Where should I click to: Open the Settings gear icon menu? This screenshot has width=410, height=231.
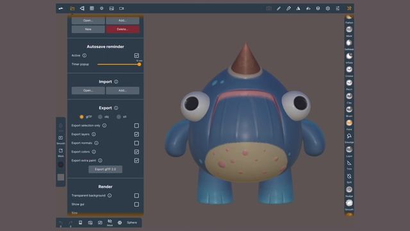click(328, 8)
